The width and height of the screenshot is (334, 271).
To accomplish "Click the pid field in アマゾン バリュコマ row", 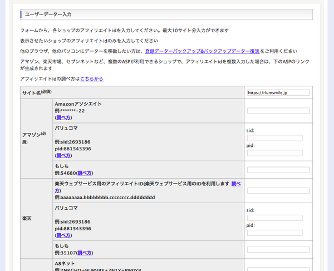I will [x=275, y=153].
